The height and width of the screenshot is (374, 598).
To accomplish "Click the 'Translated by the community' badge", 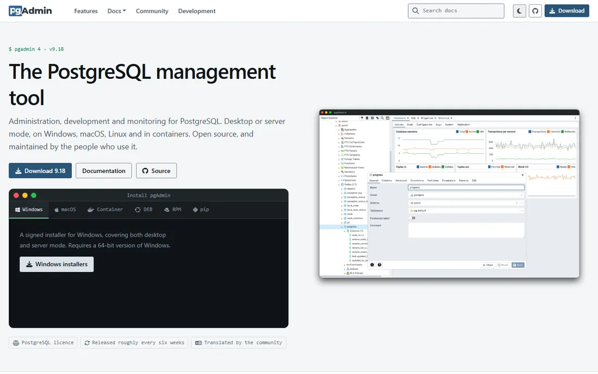I will coord(239,342).
